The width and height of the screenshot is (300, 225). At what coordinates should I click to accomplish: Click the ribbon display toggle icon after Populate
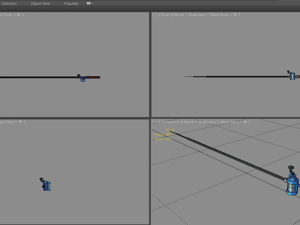tap(89, 3)
